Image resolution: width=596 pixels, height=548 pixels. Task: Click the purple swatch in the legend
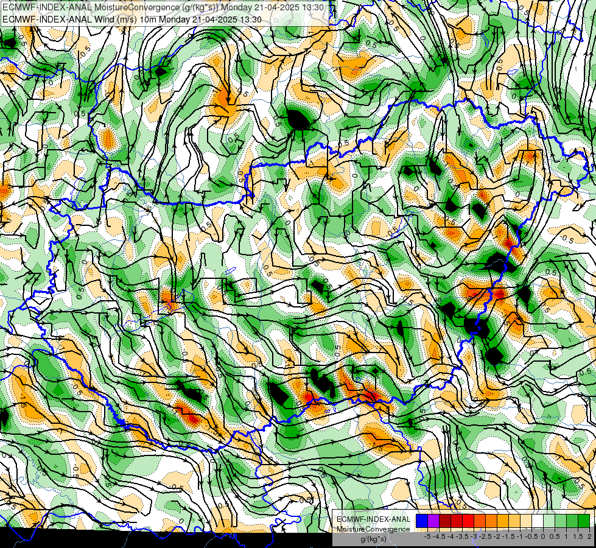[433, 521]
